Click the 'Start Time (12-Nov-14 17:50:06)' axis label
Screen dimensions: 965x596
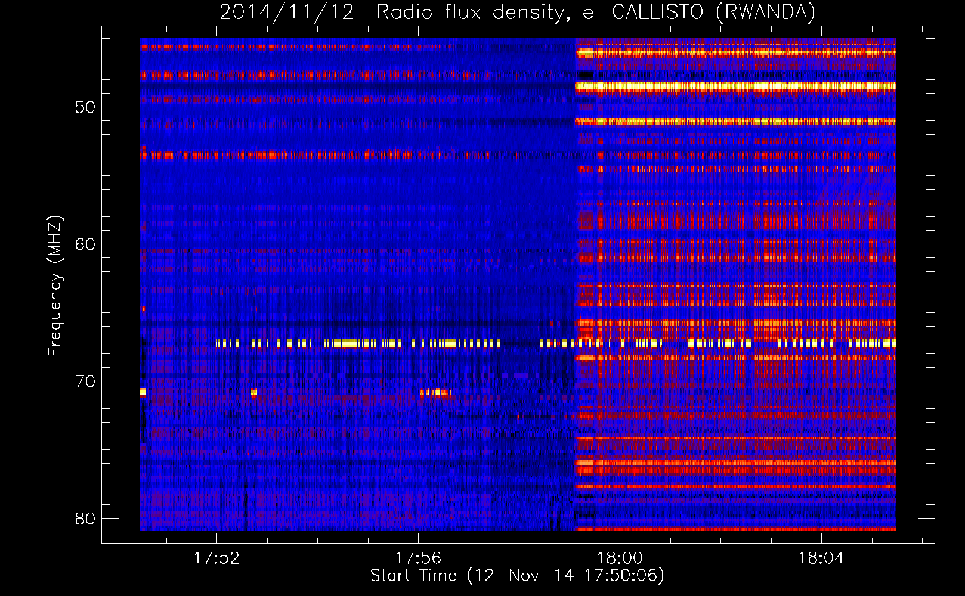517,576
